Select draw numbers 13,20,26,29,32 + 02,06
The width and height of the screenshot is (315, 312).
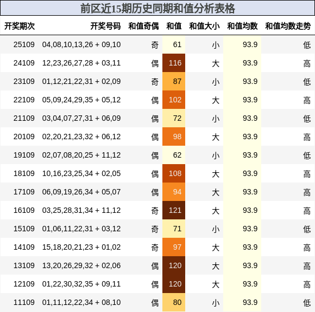(81, 266)
